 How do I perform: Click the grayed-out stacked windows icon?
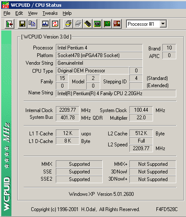coord(78,24)
